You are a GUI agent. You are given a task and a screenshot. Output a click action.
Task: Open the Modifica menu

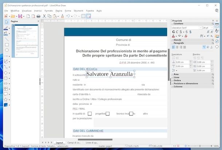pyautogui.click(x=15, y=11)
